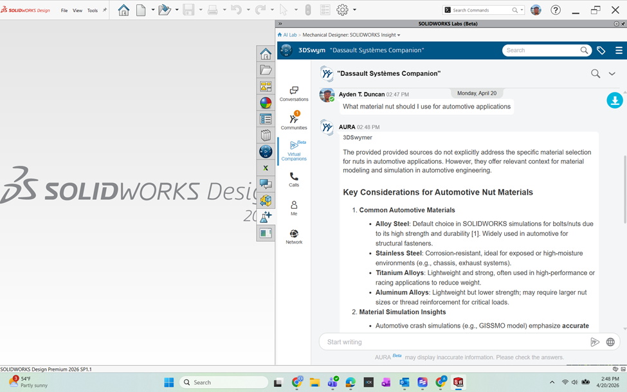Open SOLIDWORKS Labs flask tab in task pane

(x=266, y=217)
